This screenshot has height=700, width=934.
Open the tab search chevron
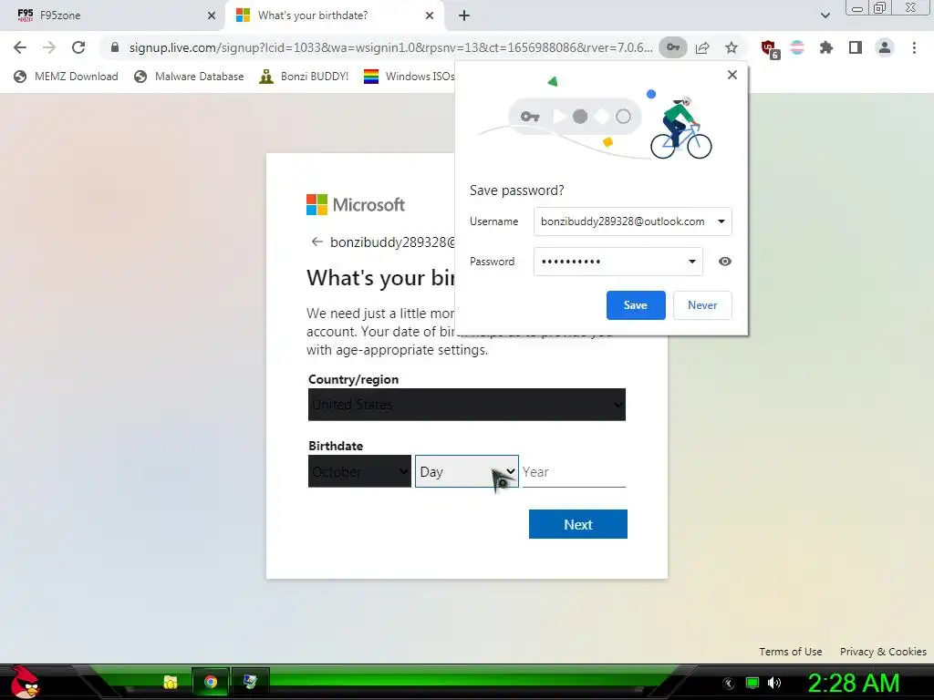825,15
